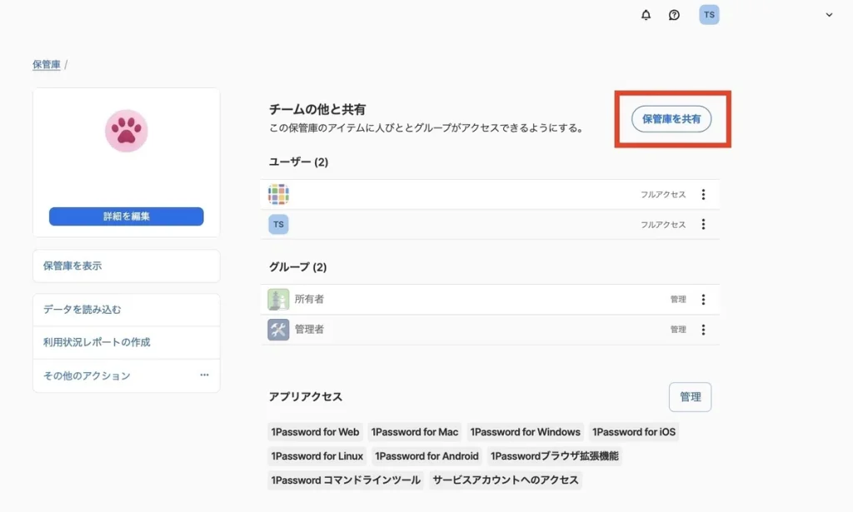The width and height of the screenshot is (853, 512).
Task: Open three-dot menu for 管理者 group
Action: 703,330
